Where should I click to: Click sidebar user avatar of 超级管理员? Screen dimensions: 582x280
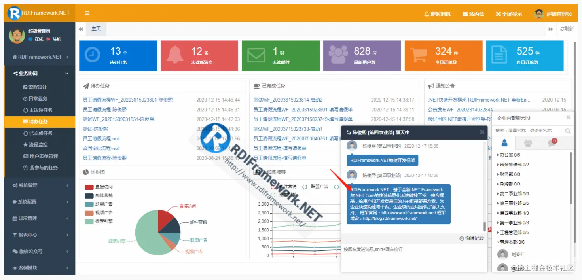(17, 35)
